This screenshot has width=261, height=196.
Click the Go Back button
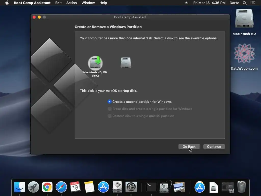189,147
